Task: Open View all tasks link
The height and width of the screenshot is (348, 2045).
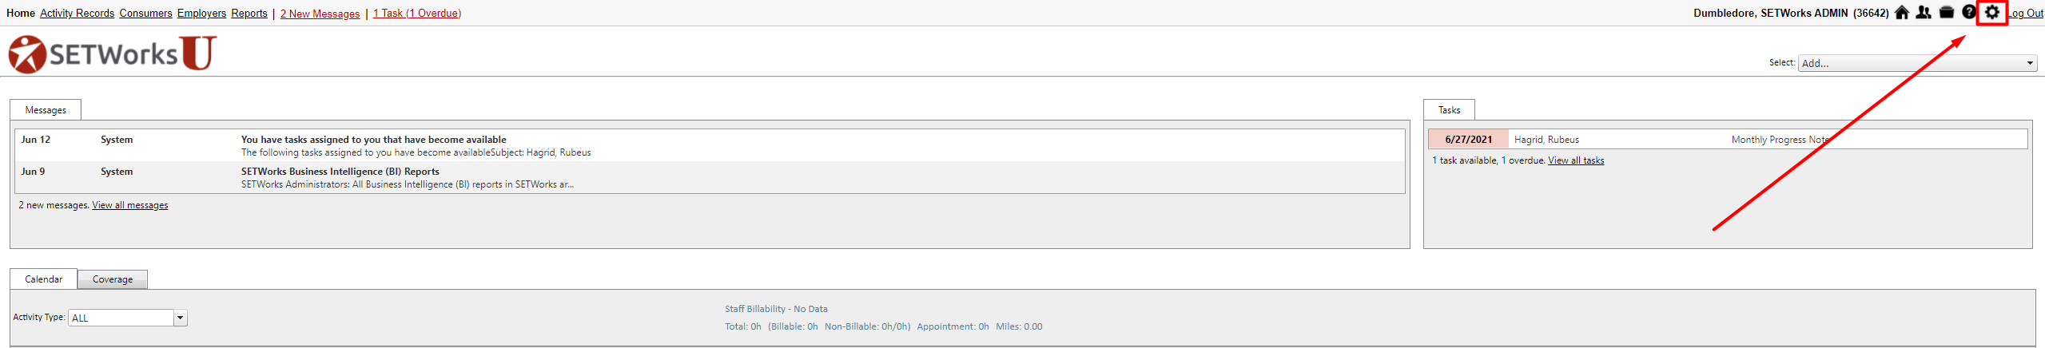Action: pos(1576,160)
